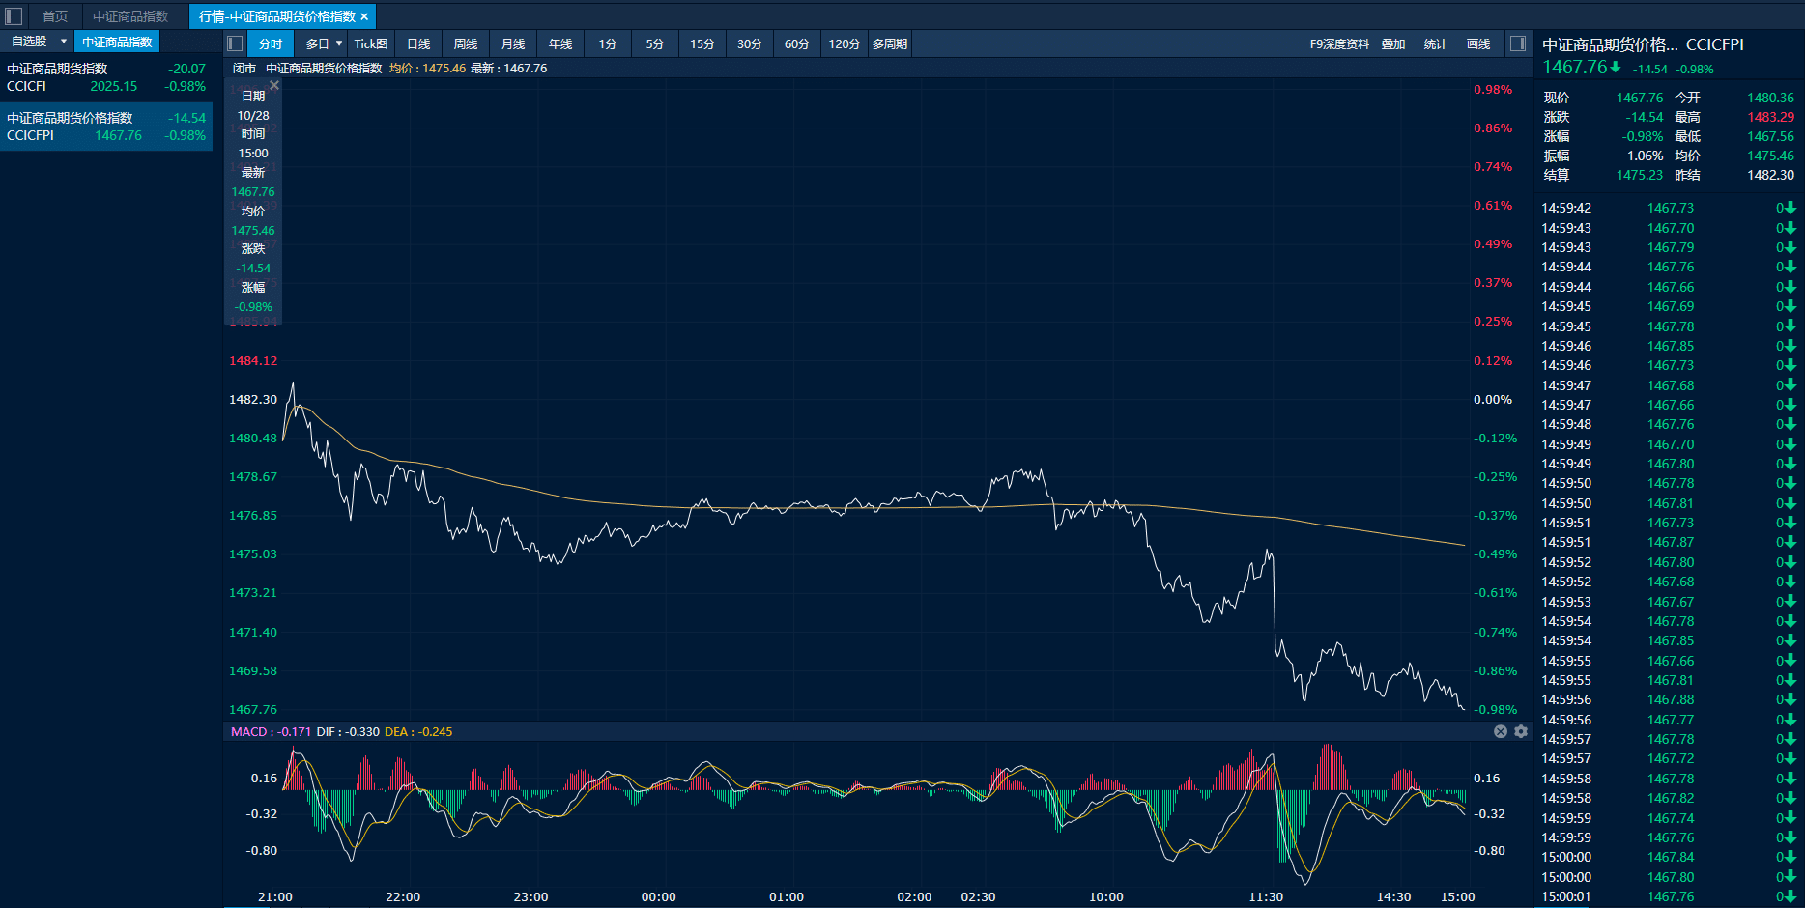The width and height of the screenshot is (1805, 908).
Task: Select the 日线 chart period
Action: click(x=418, y=43)
